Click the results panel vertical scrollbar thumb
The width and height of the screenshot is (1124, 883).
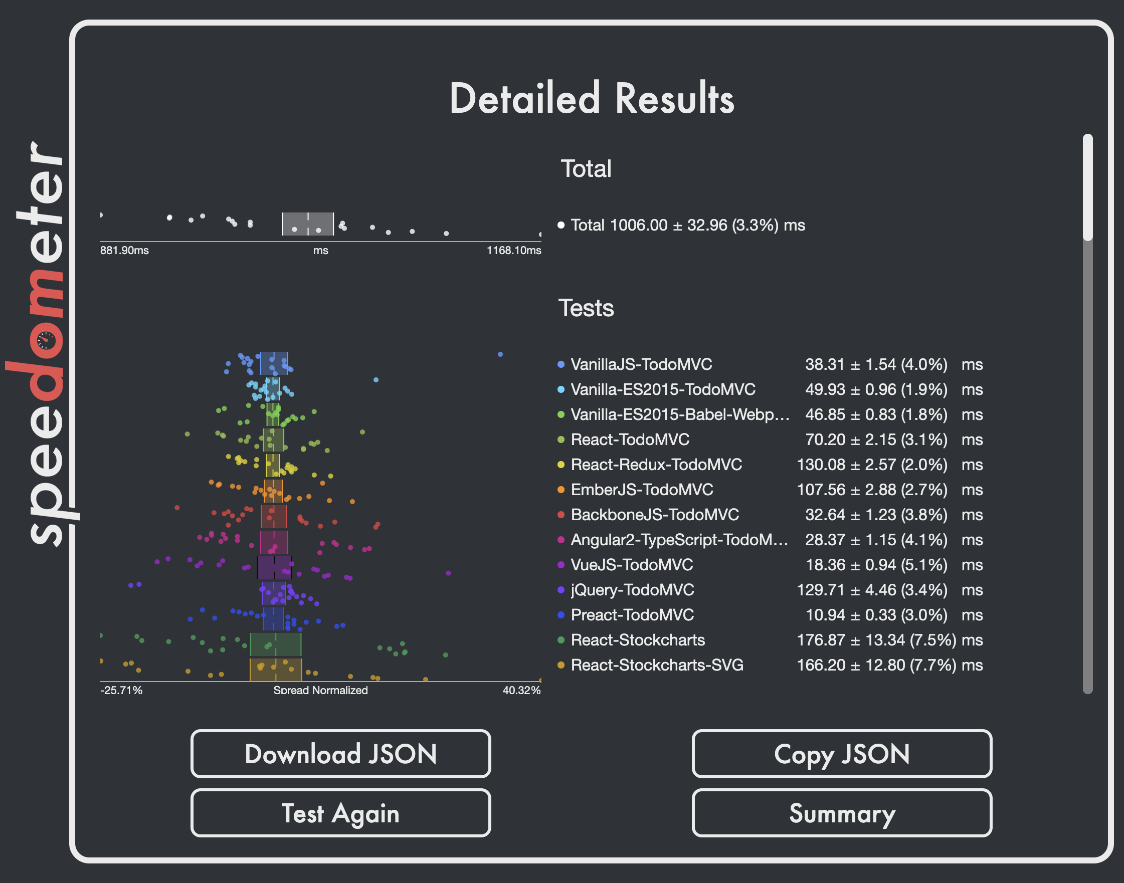(1088, 187)
